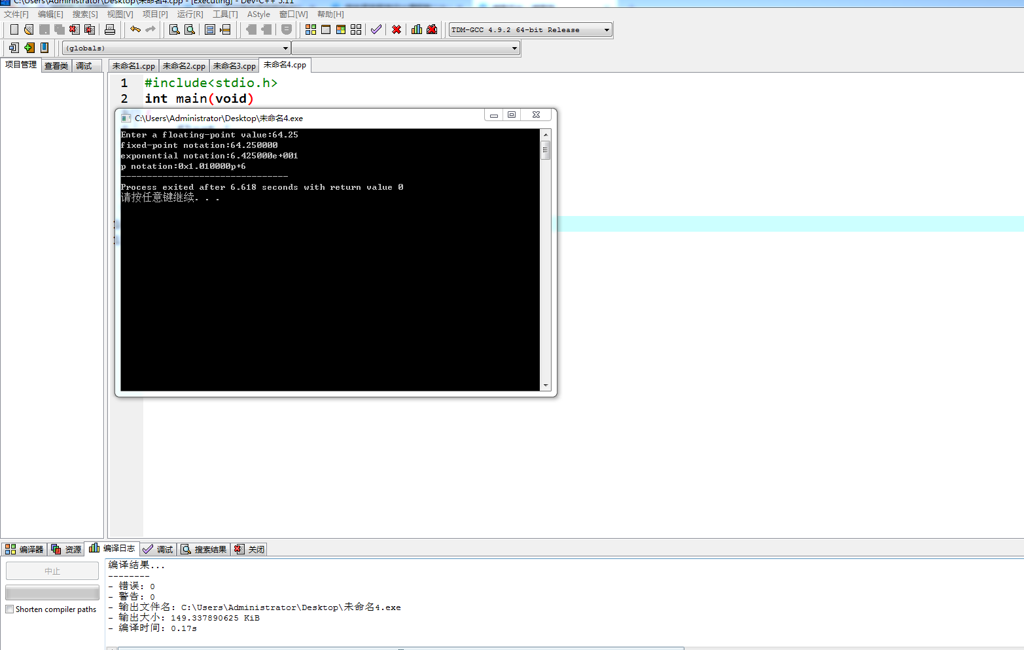Click the Close file toolbar icon
The image size is (1024, 650).
coord(75,29)
